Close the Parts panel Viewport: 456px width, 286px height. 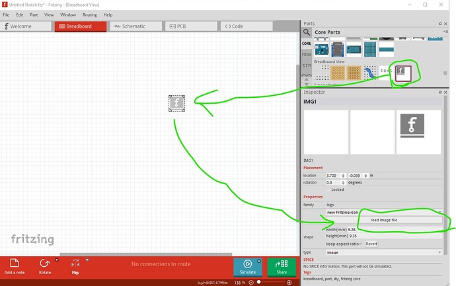[x=445, y=24]
